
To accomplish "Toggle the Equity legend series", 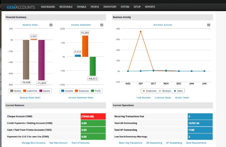I will pyautogui.click(x=45, y=91).
